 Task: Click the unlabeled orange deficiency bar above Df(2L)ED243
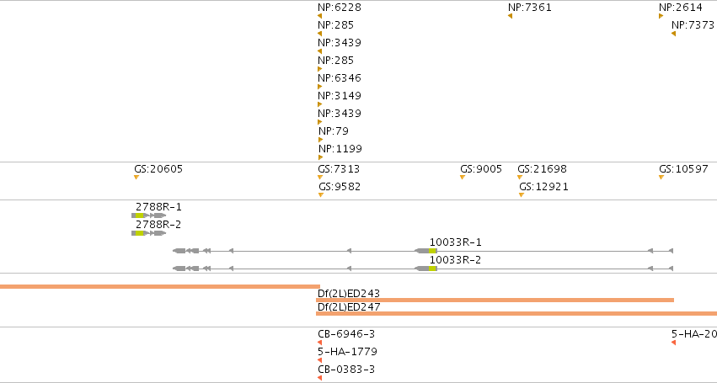coord(160,286)
